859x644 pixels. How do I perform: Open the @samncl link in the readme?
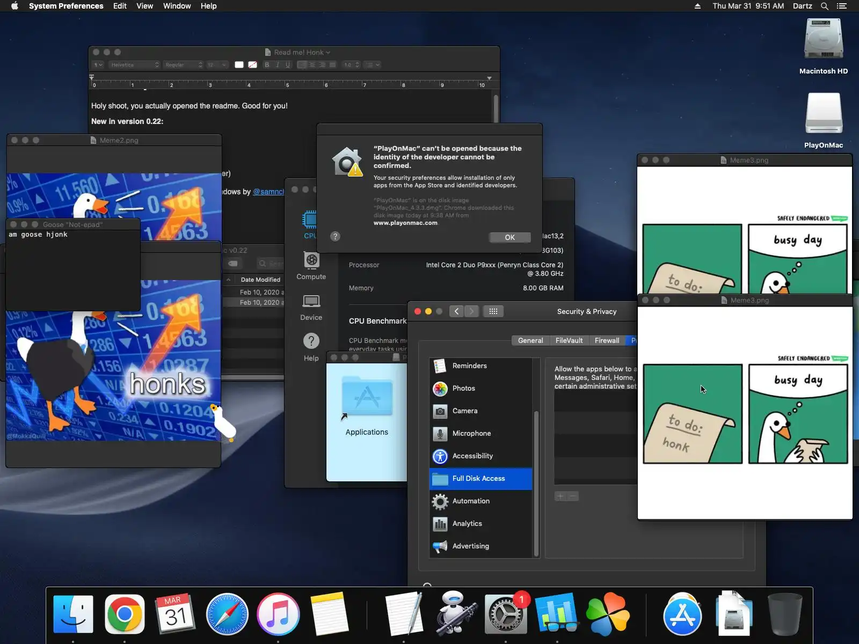268,192
